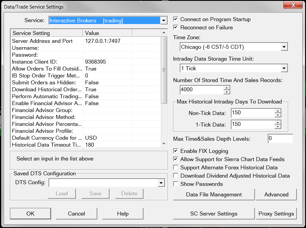The height and width of the screenshot is (228, 306).
Task: Decrease 1-Tick Data days value
Action: click(x=278, y=127)
